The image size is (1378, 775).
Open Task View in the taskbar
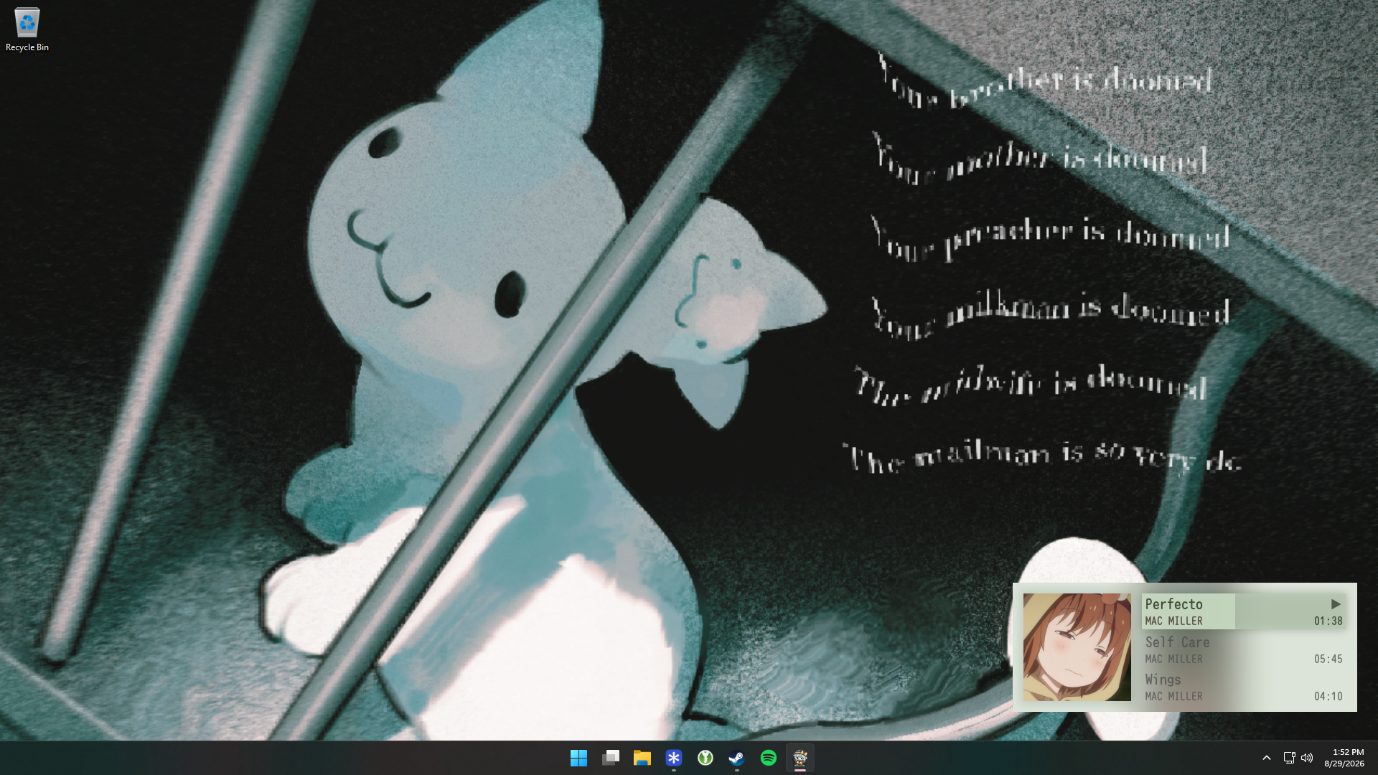611,758
